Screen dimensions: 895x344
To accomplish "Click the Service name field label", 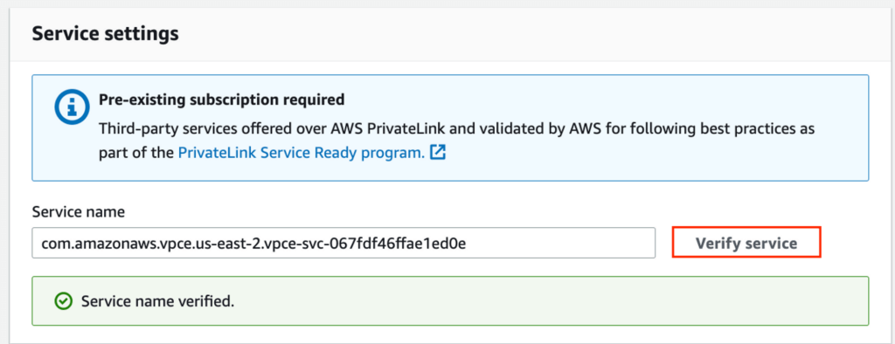I will coord(78,212).
